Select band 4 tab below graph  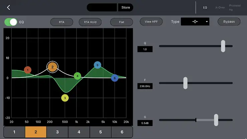(79, 132)
